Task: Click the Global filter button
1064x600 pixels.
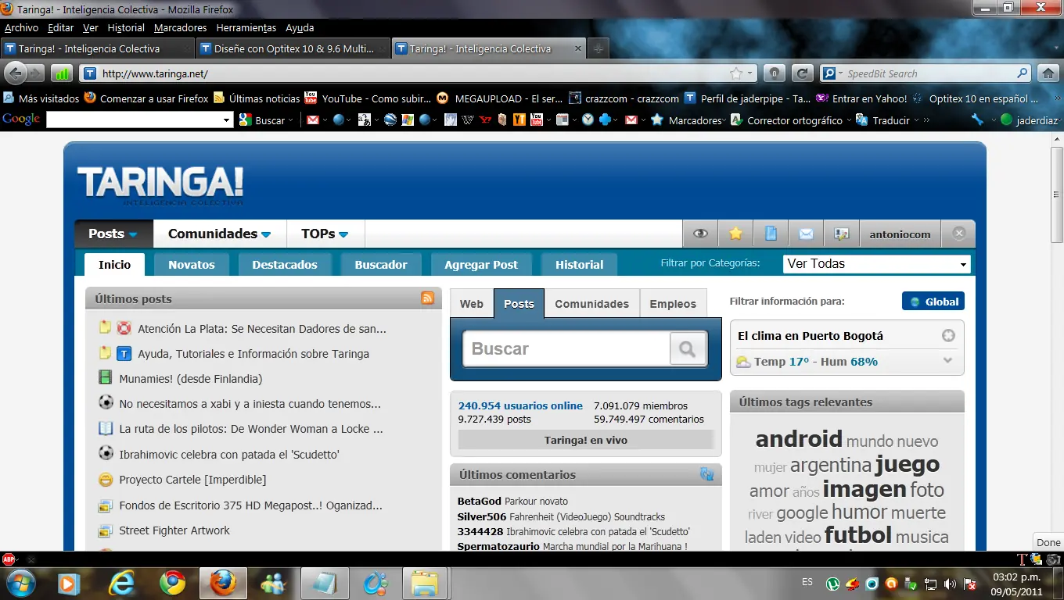Action: point(933,302)
